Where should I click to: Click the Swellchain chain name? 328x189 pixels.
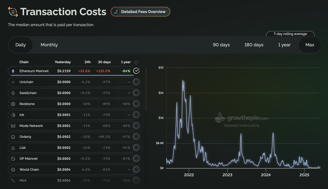[28, 93]
